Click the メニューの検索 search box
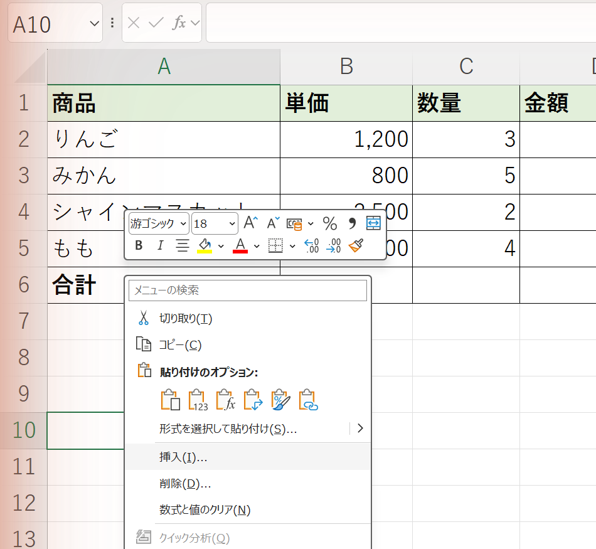Image resolution: width=596 pixels, height=549 pixels. (248, 290)
